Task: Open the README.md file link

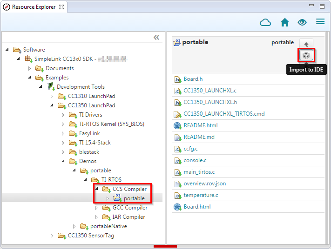Action: [x=199, y=137]
